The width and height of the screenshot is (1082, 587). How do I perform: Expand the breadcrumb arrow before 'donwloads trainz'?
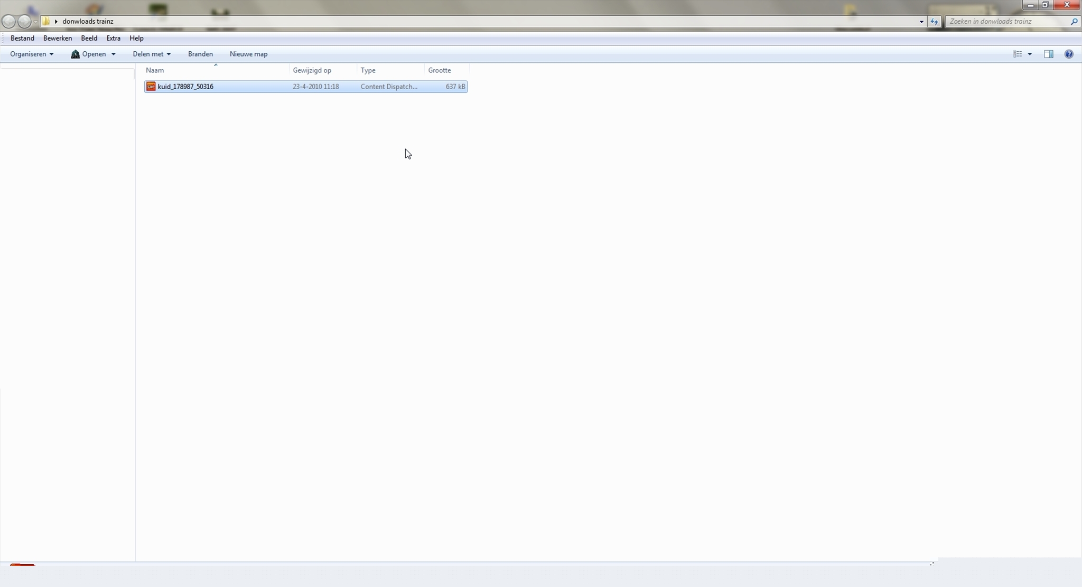56,22
